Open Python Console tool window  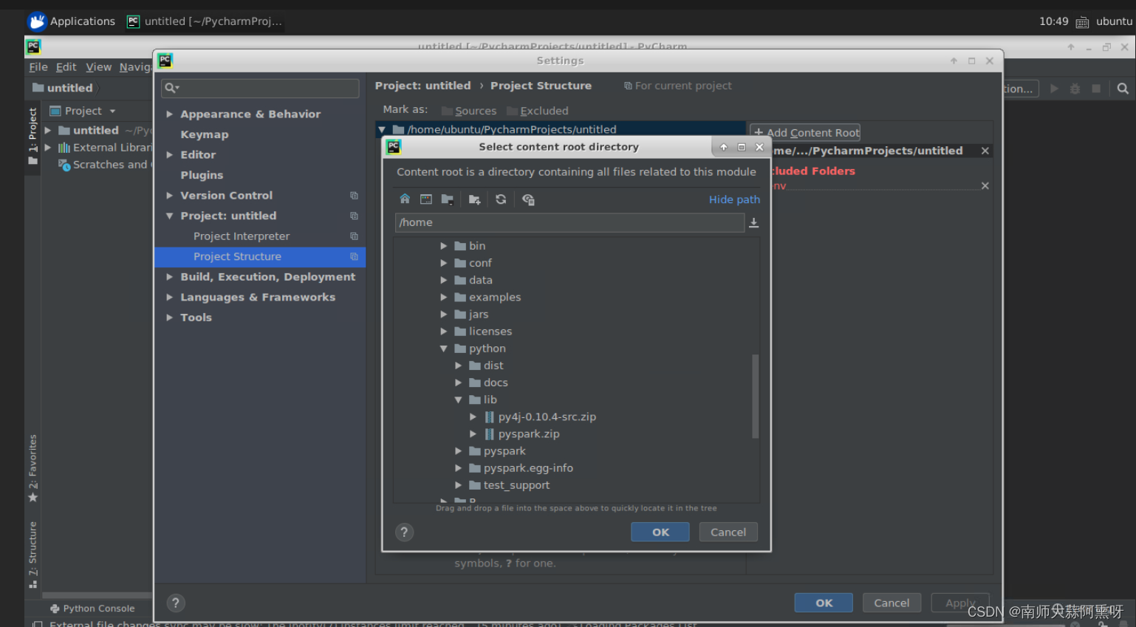(92, 609)
